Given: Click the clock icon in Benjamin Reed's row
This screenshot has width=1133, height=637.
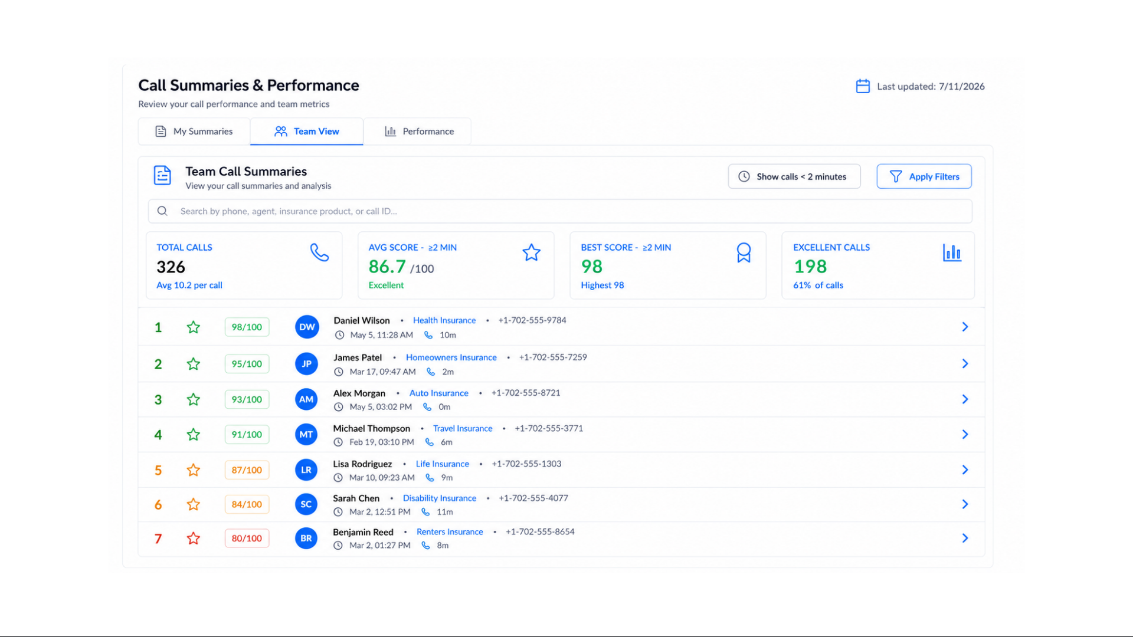Looking at the screenshot, I should [x=338, y=546].
